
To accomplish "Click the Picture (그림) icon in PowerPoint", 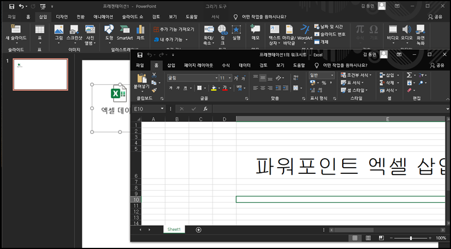I will pos(59,29).
